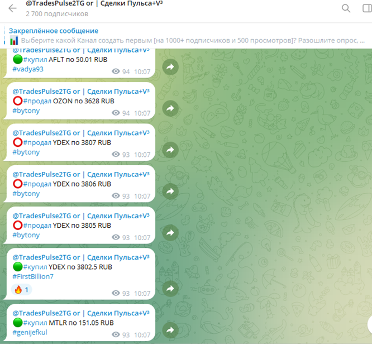
Task: Click text 'YDEX по 3802.5 RUB'
Action: pos(80,267)
